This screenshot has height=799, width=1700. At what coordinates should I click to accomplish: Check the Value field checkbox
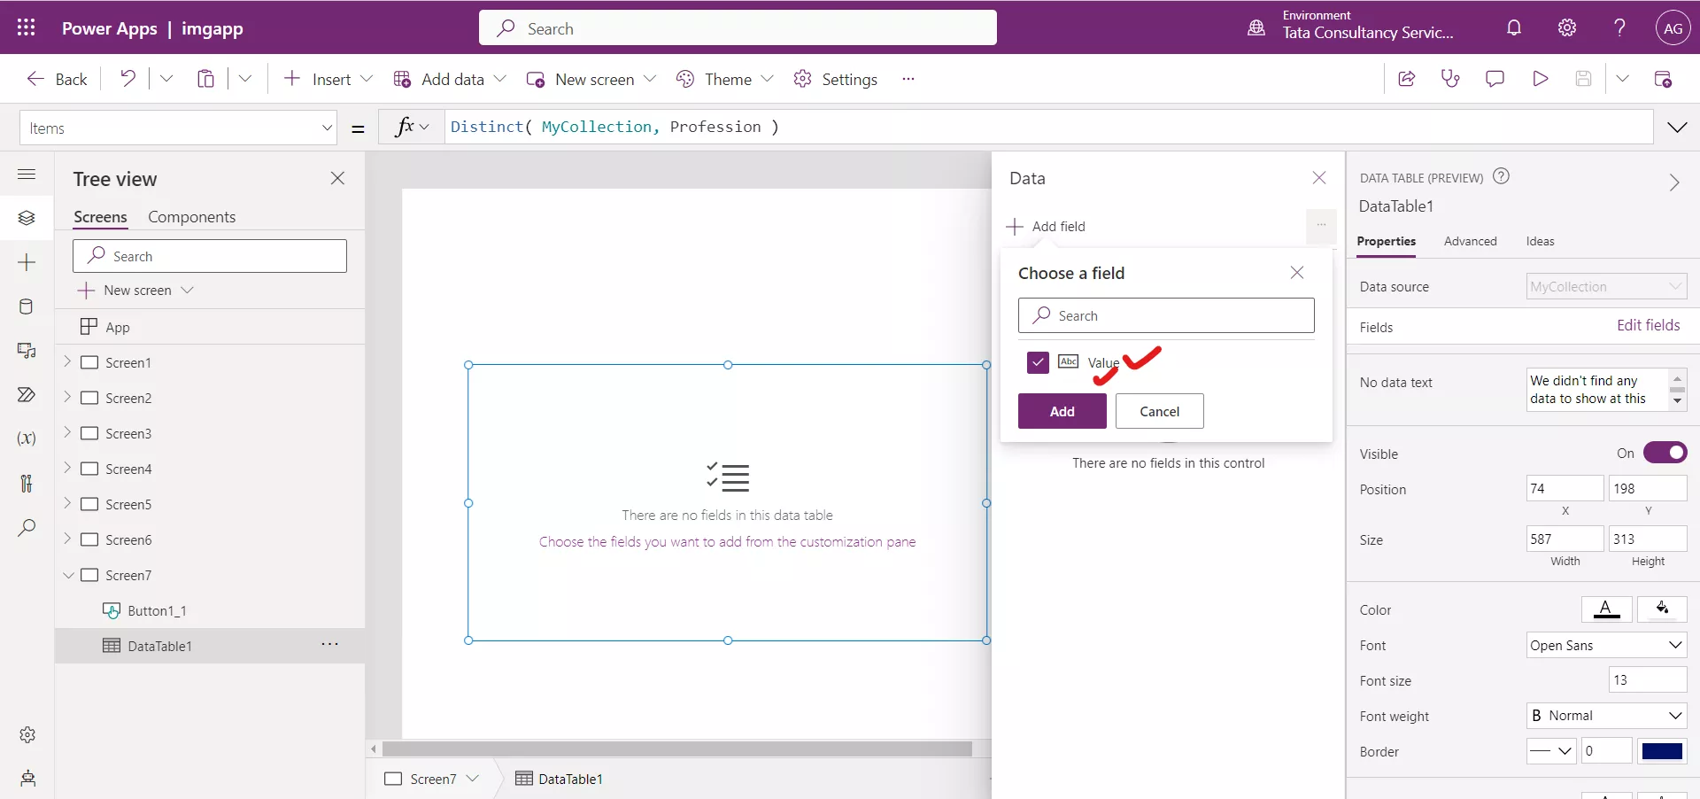pyautogui.click(x=1037, y=362)
